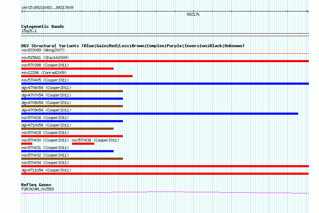Open the nsv570432 (Cooper2011) label
The image size is (319, 213).
click(x=45, y=155)
